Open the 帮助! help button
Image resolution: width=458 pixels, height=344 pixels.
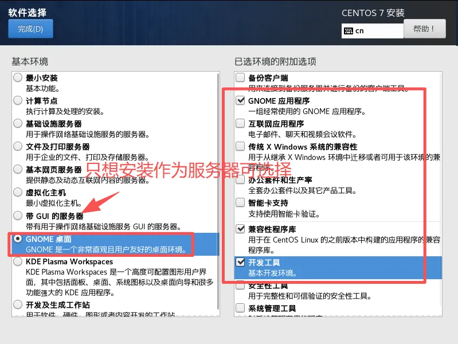click(424, 29)
